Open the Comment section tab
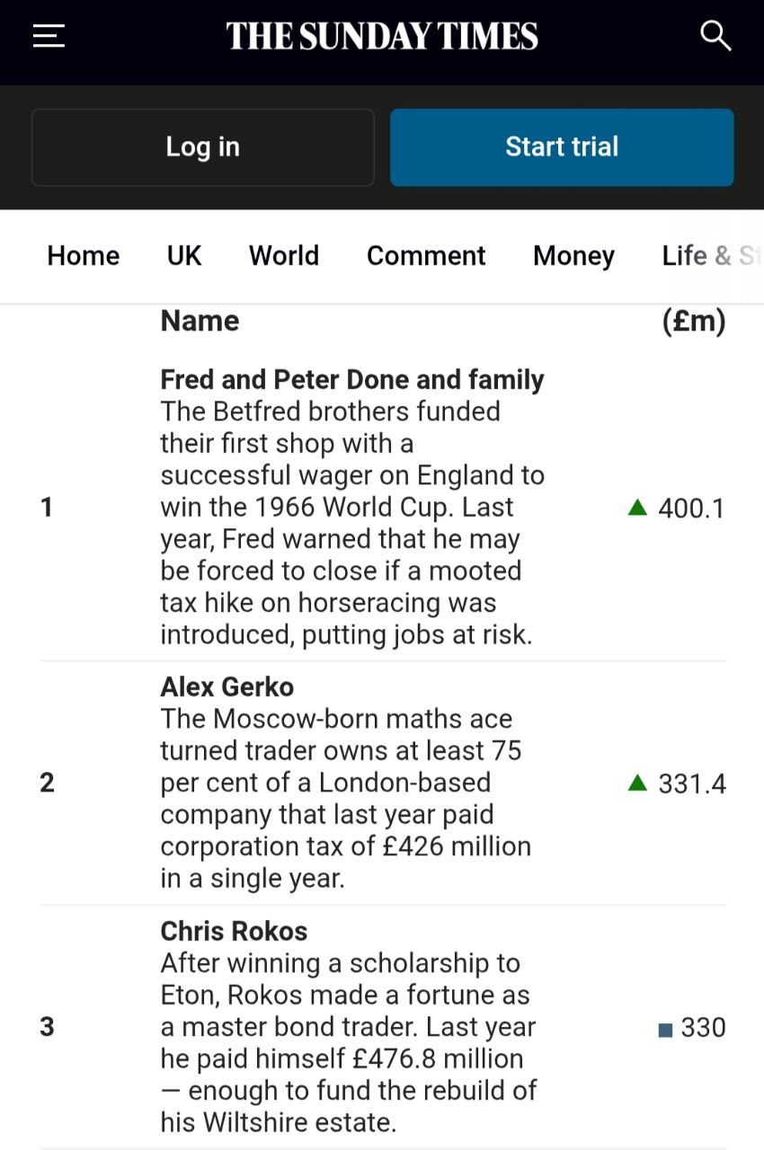The width and height of the screenshot is (764, 1150). click(x=426, y=256)
